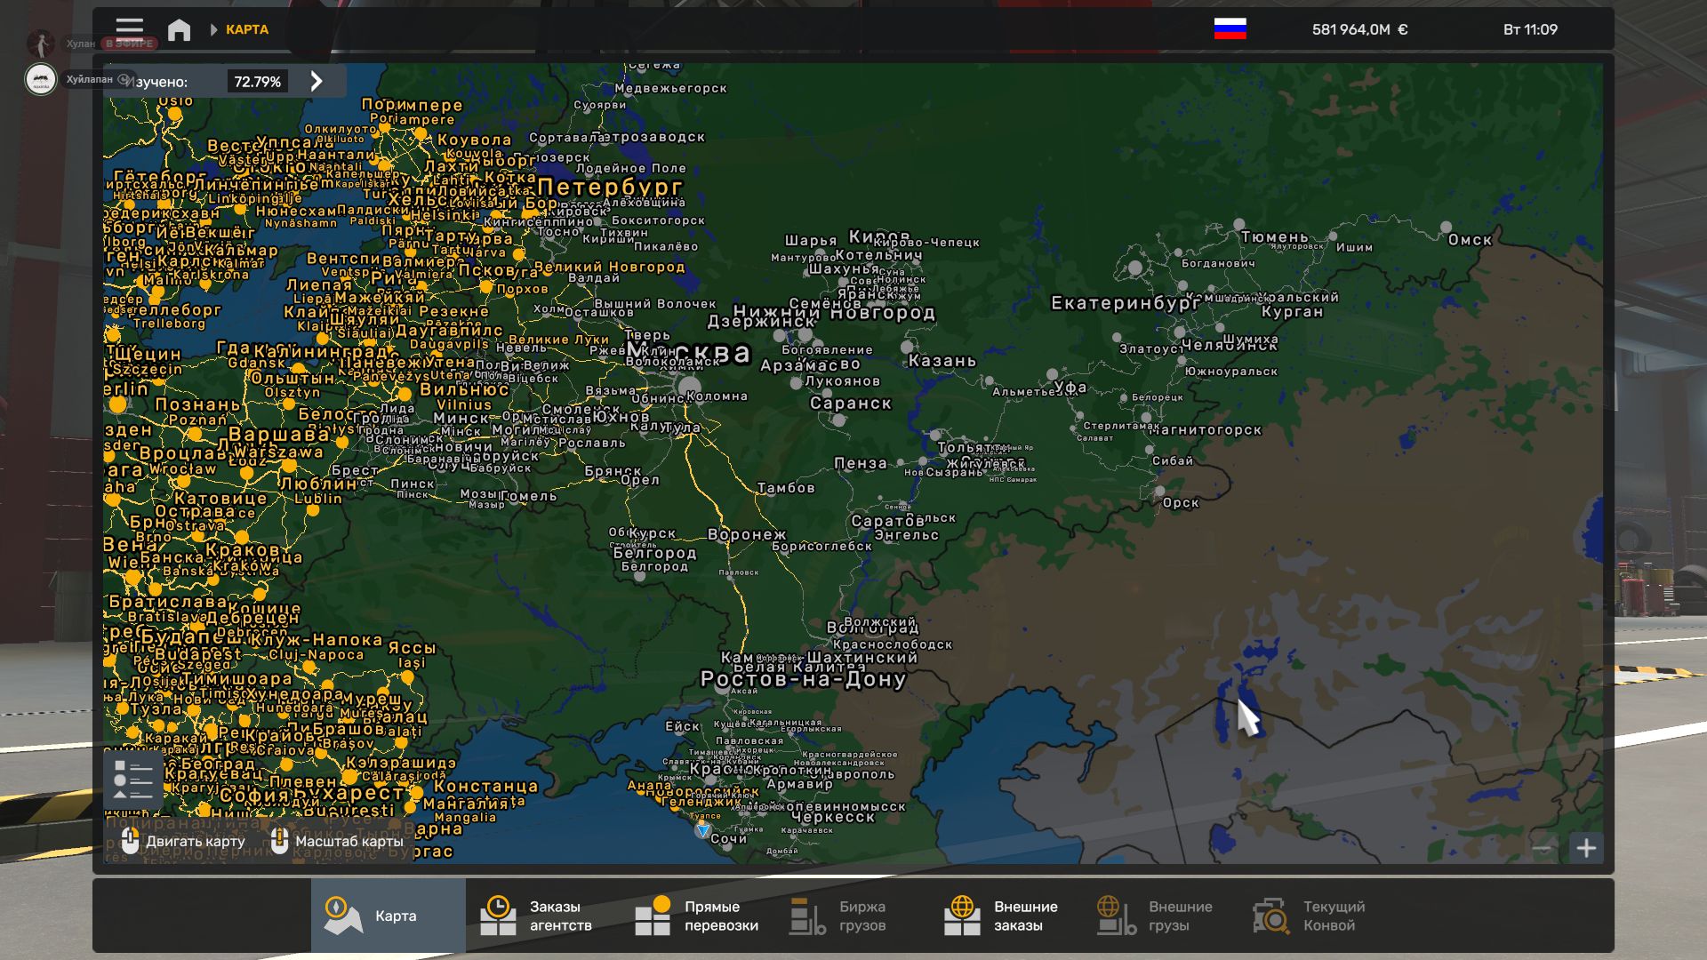Open the Карта tab
Screen dimensions: 1707x960
tap(389, 916)
